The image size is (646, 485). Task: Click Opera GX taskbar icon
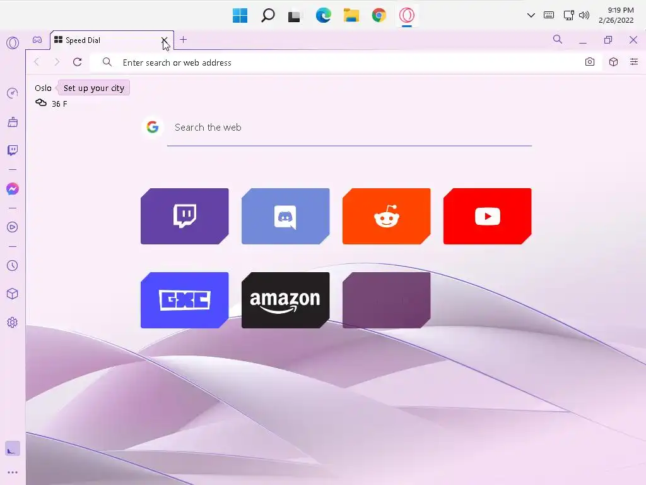click(x=407, y=16)
